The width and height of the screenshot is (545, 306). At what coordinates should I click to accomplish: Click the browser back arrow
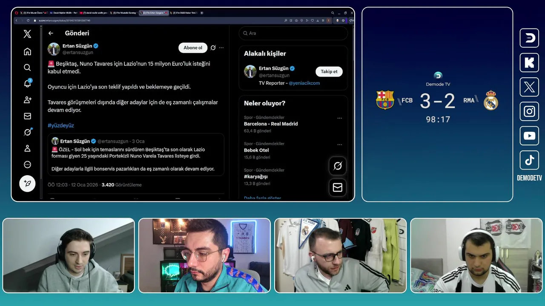(x=16, y=20)
